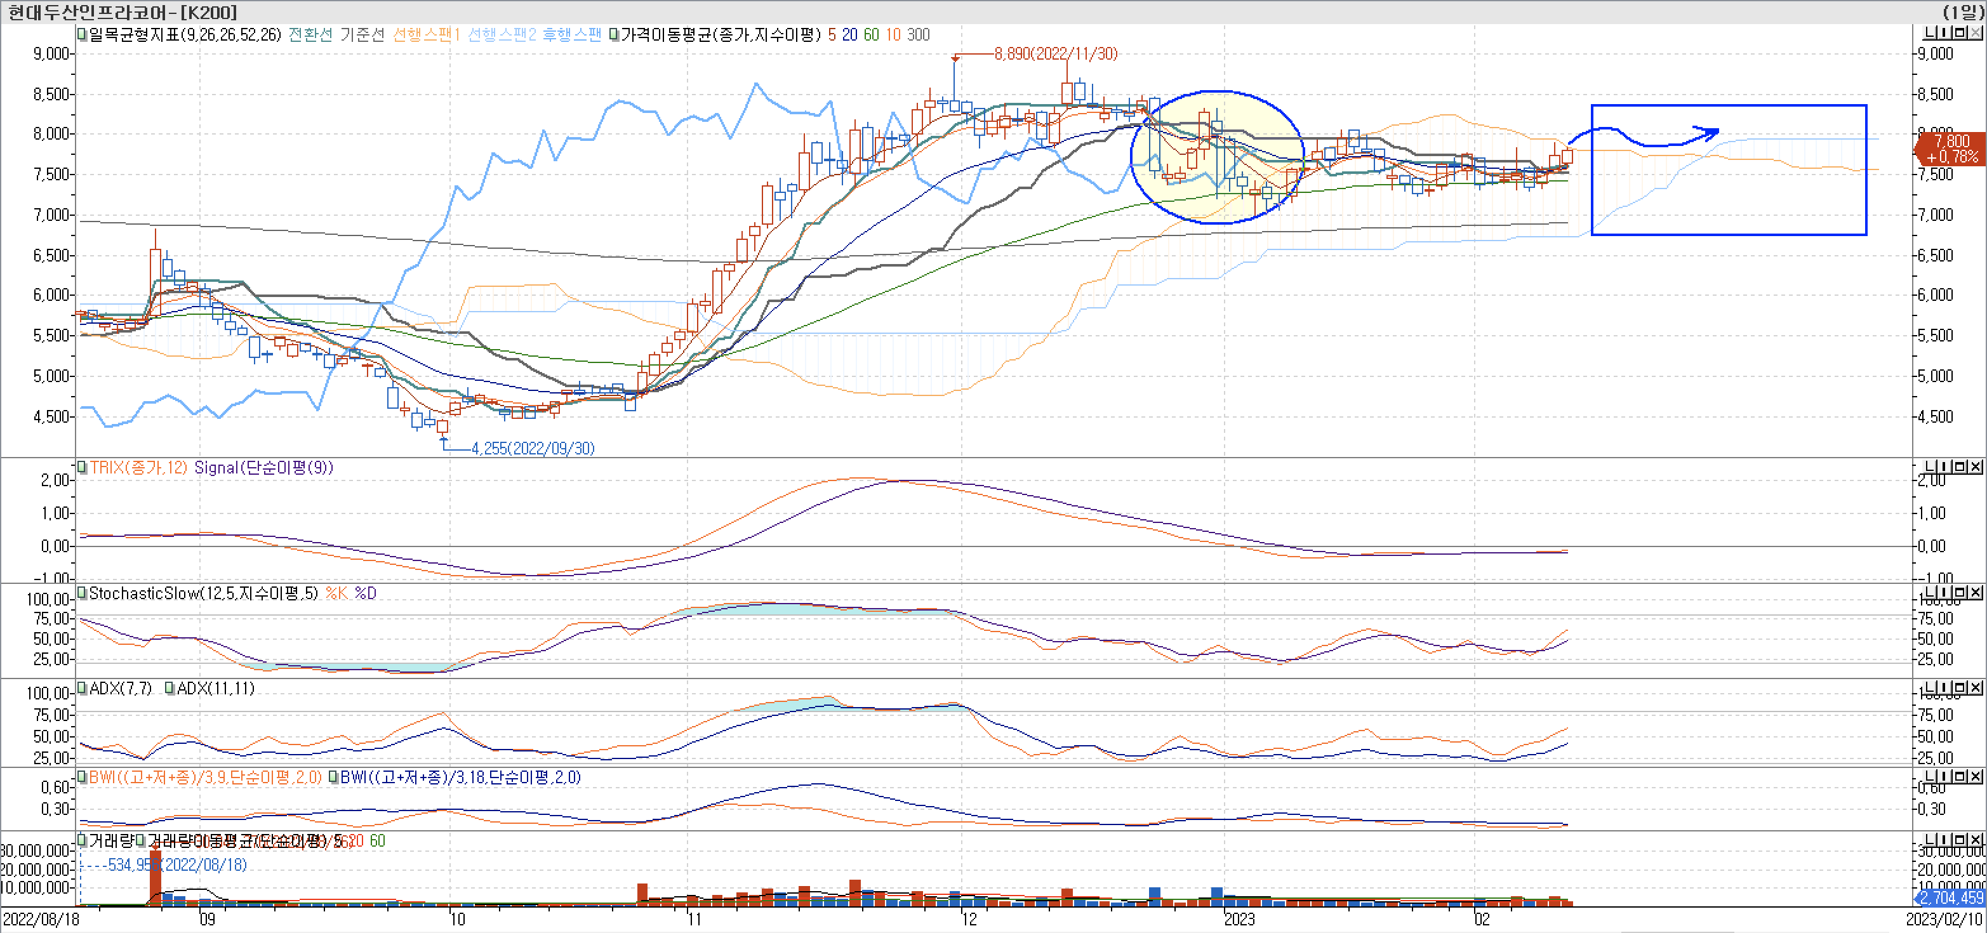Click the L button in BWI panel
The width and height of the screenshot is (1987, 933).
tap(1929, 776)
